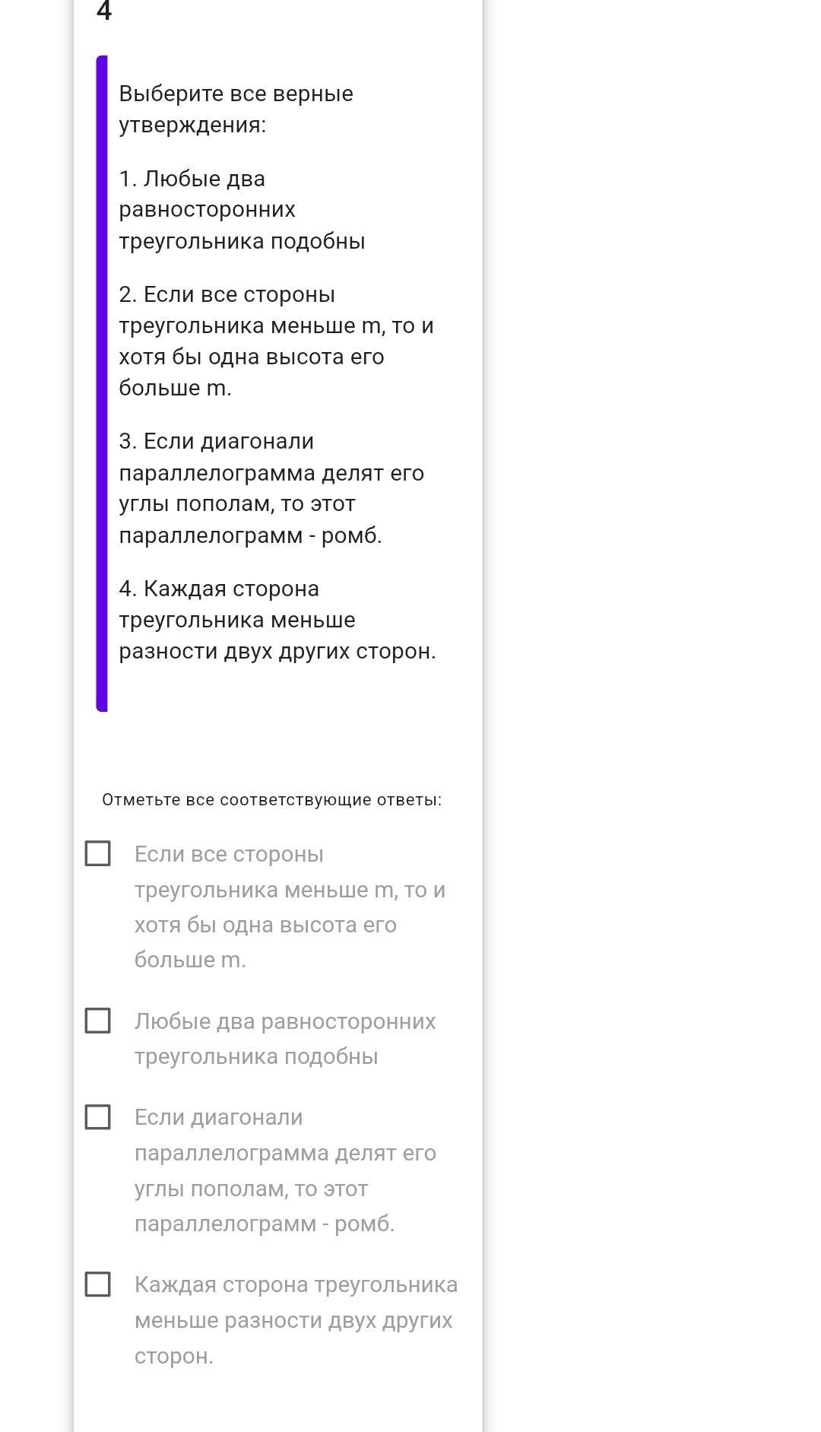Screen dimensions: 821x1432
Task: Click answer label 'Если диагонали параллелограмма делят его углы'
Action: 284,1170
